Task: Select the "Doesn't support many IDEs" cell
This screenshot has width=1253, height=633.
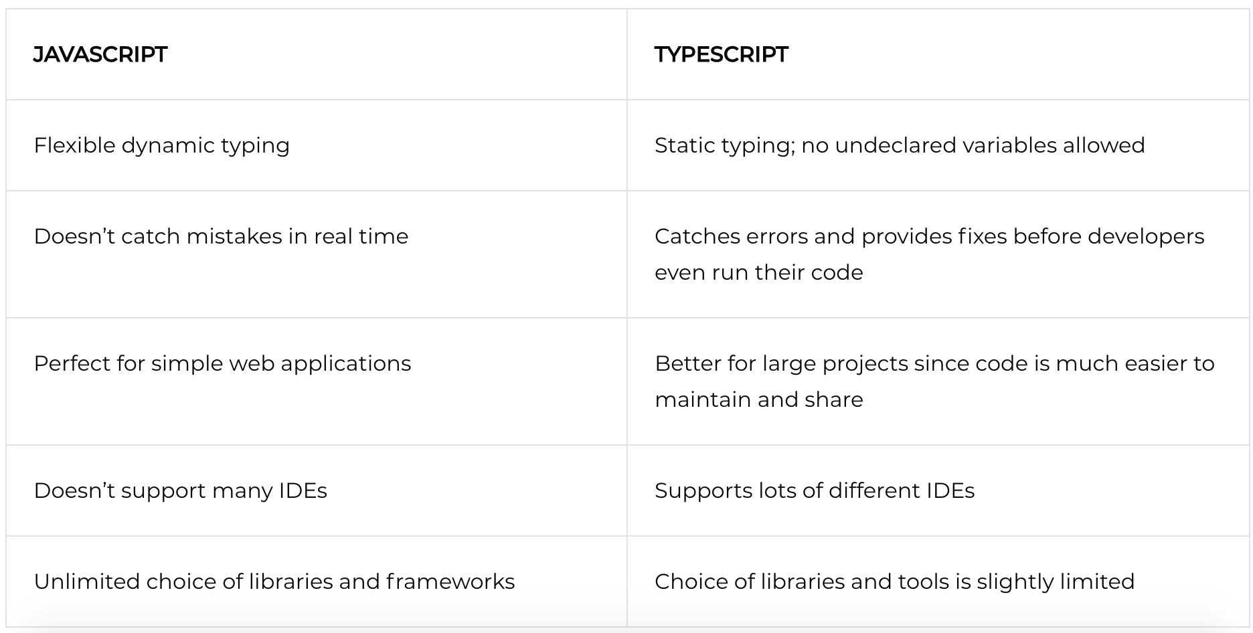Action: click(x=180, y=490)
